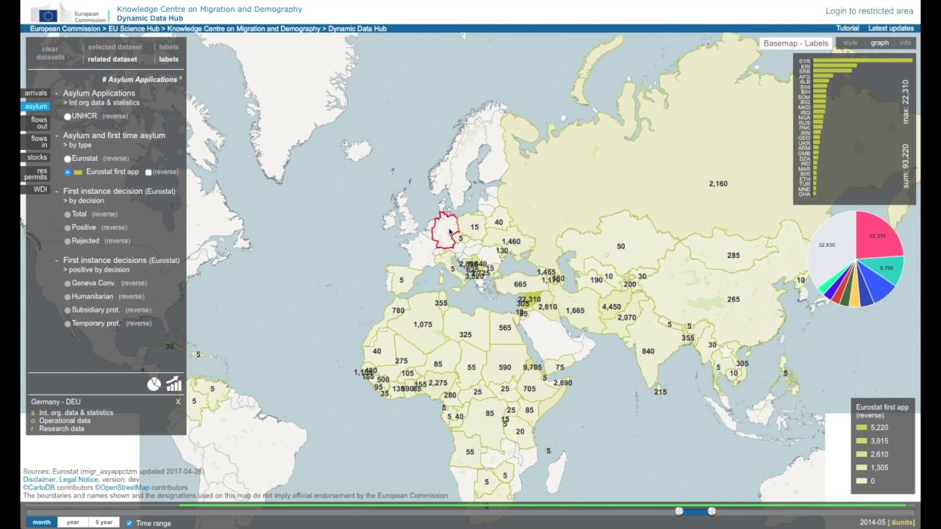Image resolution: width=941 pixels, height=529 pixels.
Task: Click related dataset
Action: [x=112, y=60]
